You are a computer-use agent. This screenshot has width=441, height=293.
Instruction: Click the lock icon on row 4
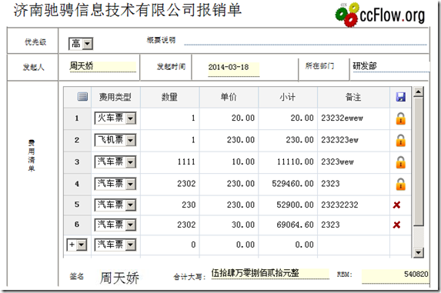(400, 184)
